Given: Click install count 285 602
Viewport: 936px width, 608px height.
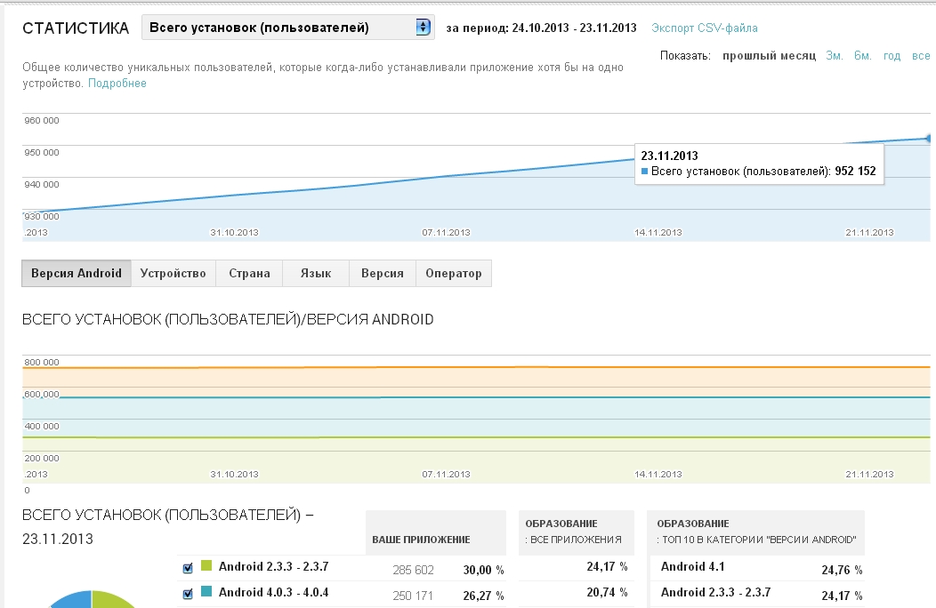Looking at the screenshot, I should coord(413,570).
